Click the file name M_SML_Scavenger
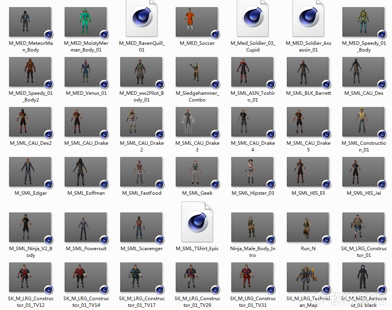 [x=142, y=248]
